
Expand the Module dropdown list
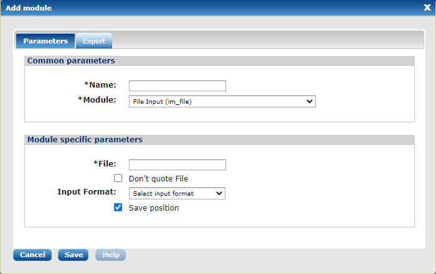coord(222,101)
